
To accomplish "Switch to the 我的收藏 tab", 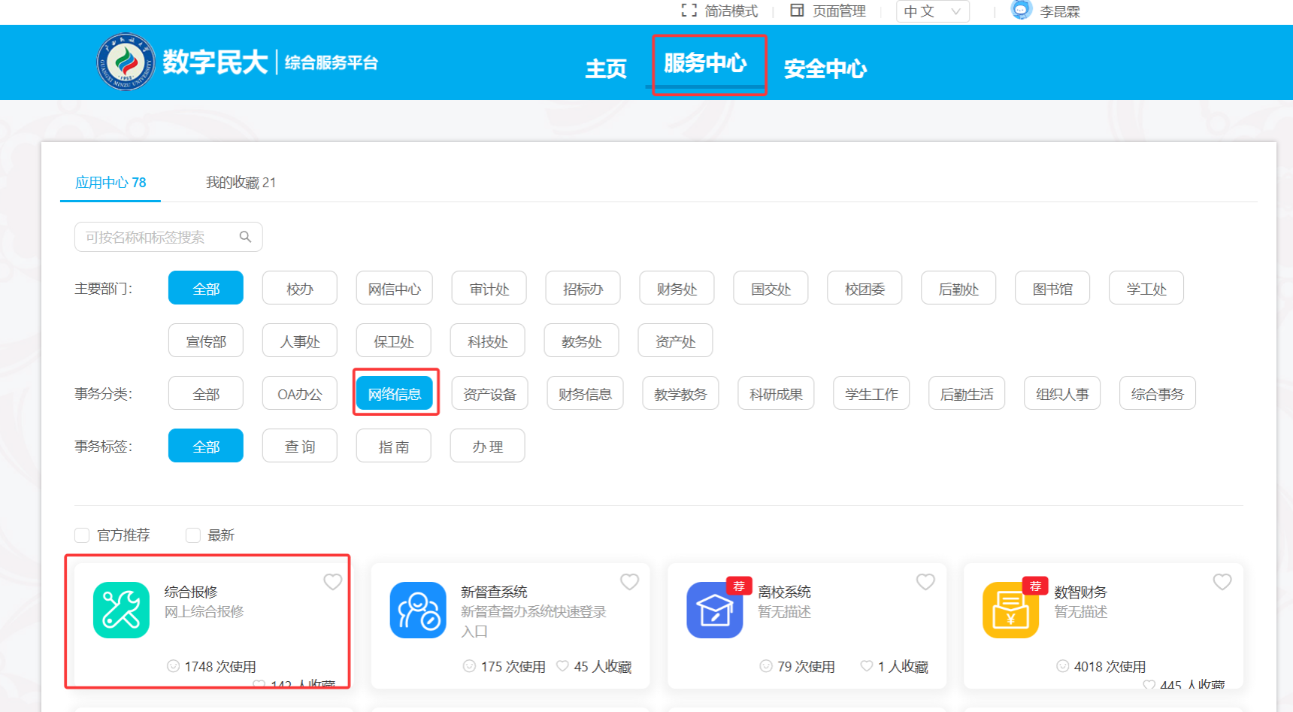I will click(x=241, y=183).
